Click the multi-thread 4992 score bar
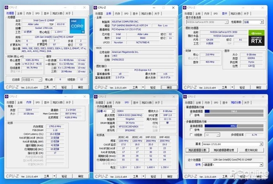The width and height of the screenshot is (273, 184). point(234,126)
